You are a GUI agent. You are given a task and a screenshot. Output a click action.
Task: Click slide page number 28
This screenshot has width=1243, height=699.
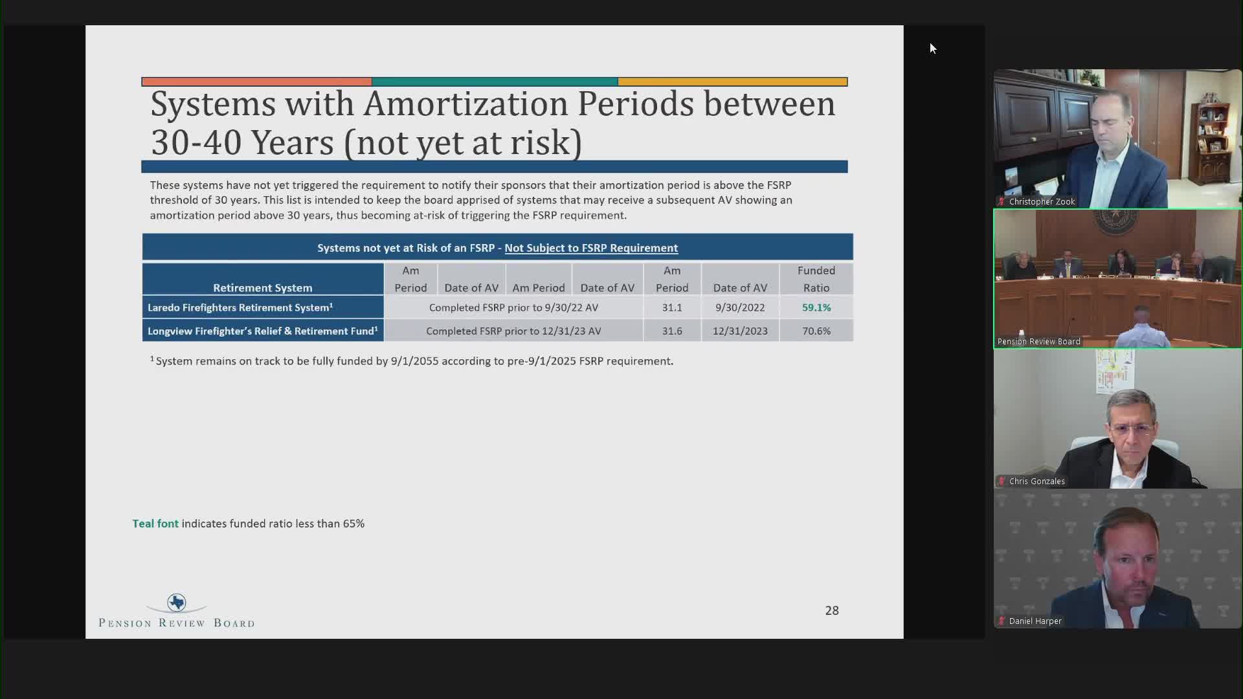(x=831, y=610)
